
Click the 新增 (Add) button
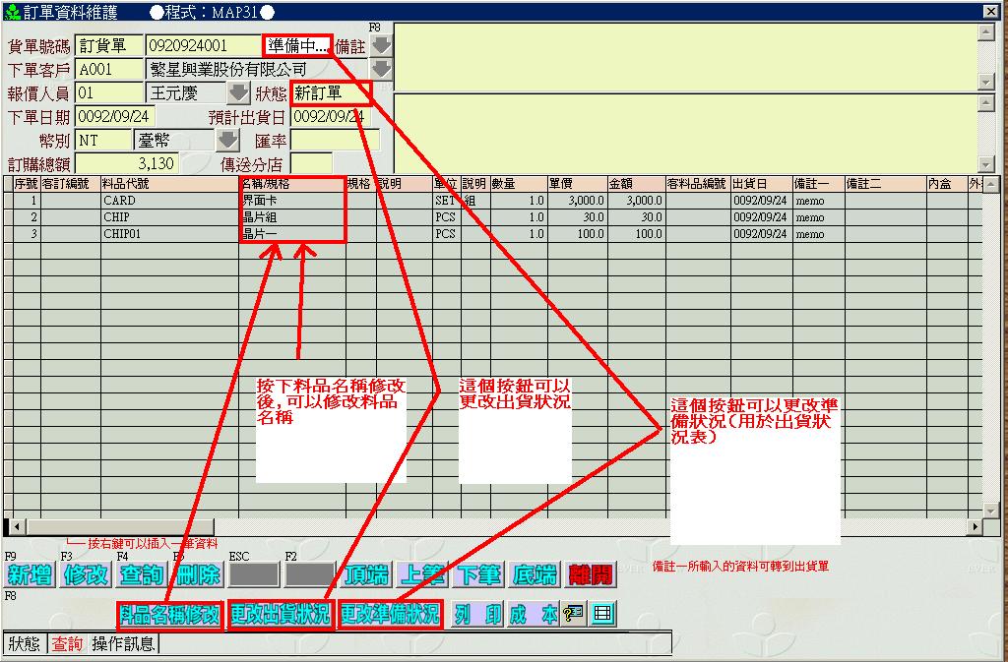(x=30, y=575)
